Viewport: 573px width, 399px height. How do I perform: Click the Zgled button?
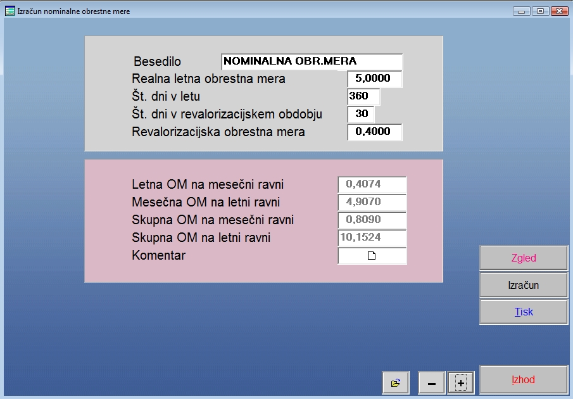pyautogui.click(x=523, y=258)
